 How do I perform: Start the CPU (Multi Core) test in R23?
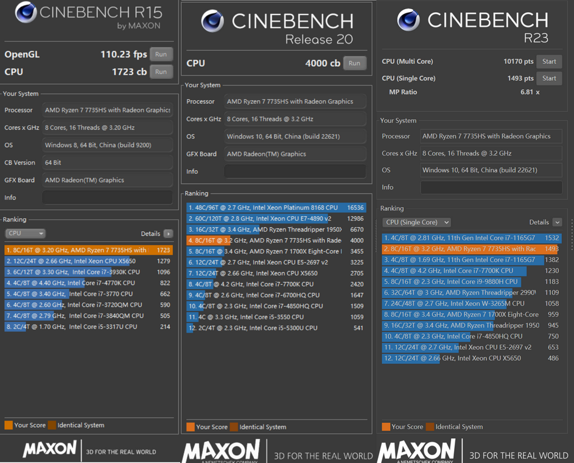coord(549,61)
